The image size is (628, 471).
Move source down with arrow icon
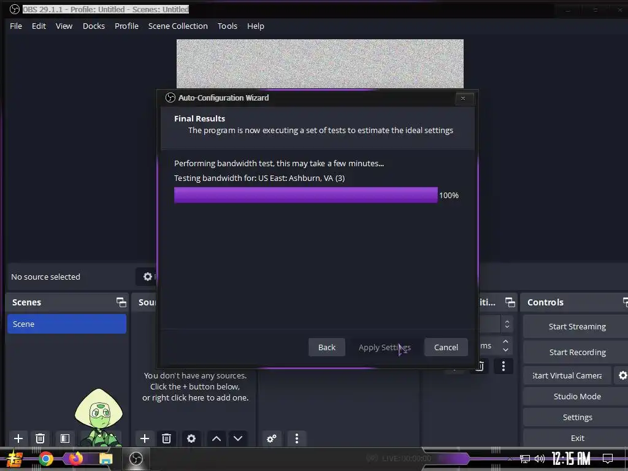238,438
